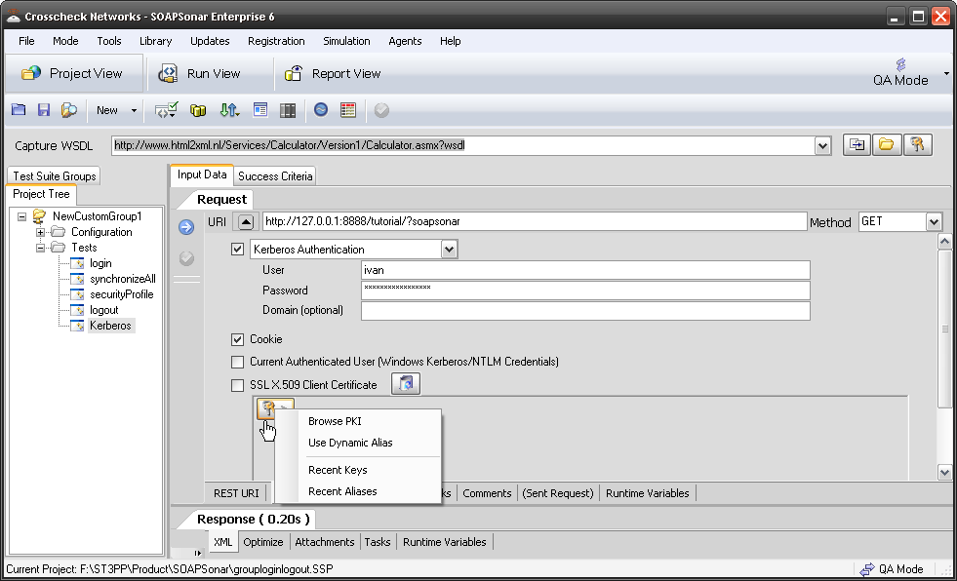Viewport: 957px width, 581px height.
Task: Click URI up-arrow collapse button
Action: 246,222
